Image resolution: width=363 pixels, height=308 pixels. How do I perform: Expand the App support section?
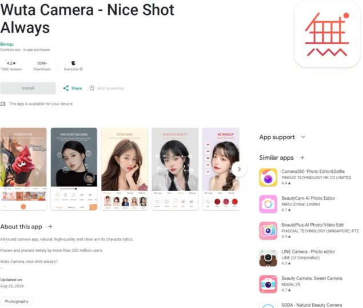303,137
